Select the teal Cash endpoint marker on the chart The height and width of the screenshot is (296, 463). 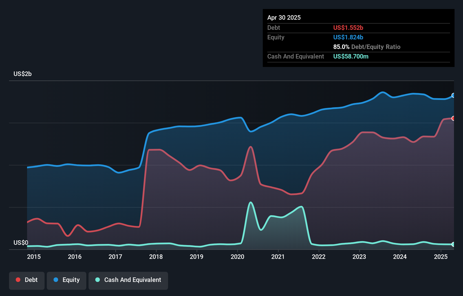[453, 245]
